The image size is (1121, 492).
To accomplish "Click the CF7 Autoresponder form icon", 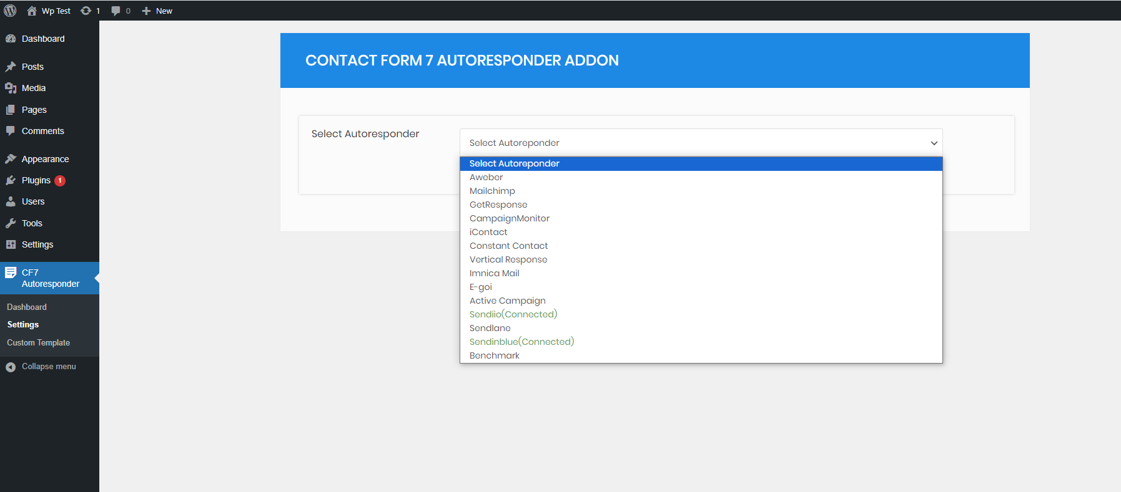I will coord(11,273).
